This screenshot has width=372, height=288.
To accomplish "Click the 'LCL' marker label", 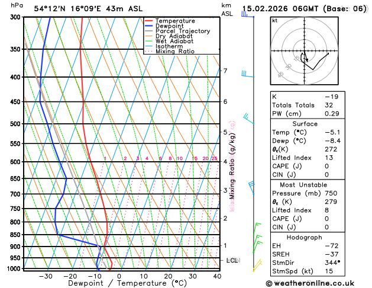I will pos(233,260).
